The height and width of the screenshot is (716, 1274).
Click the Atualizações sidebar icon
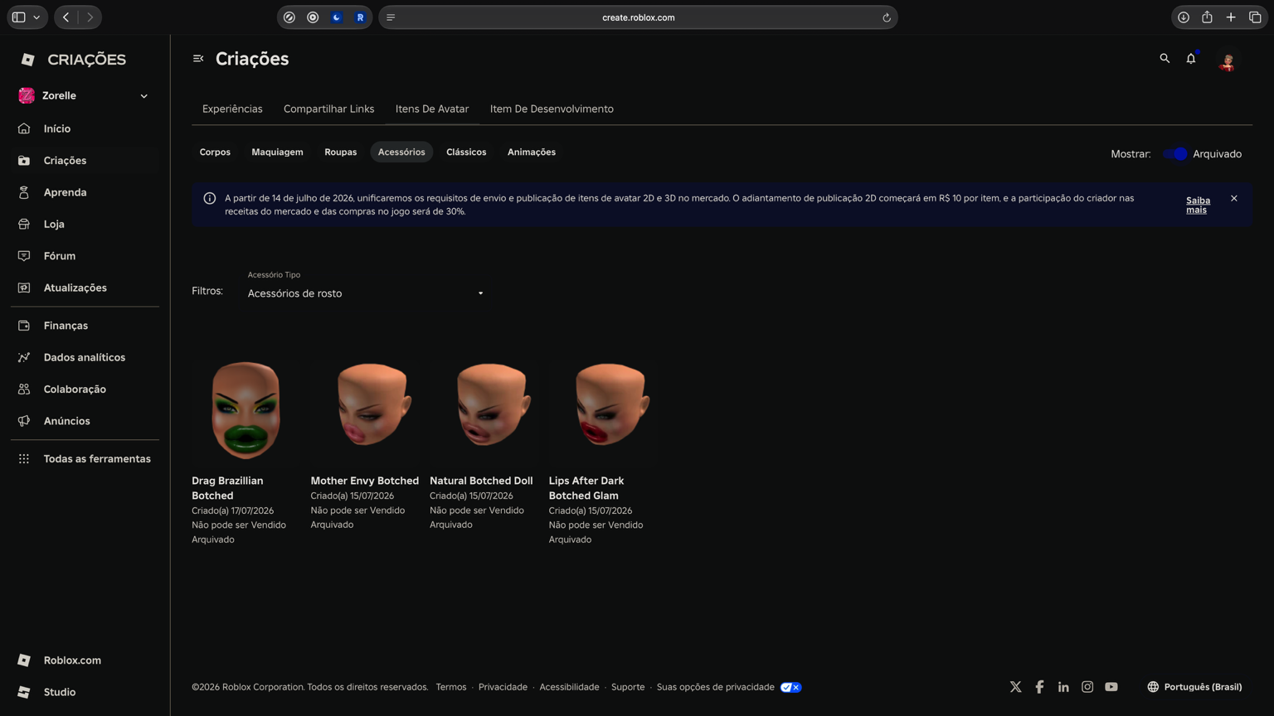coord(24,288)
